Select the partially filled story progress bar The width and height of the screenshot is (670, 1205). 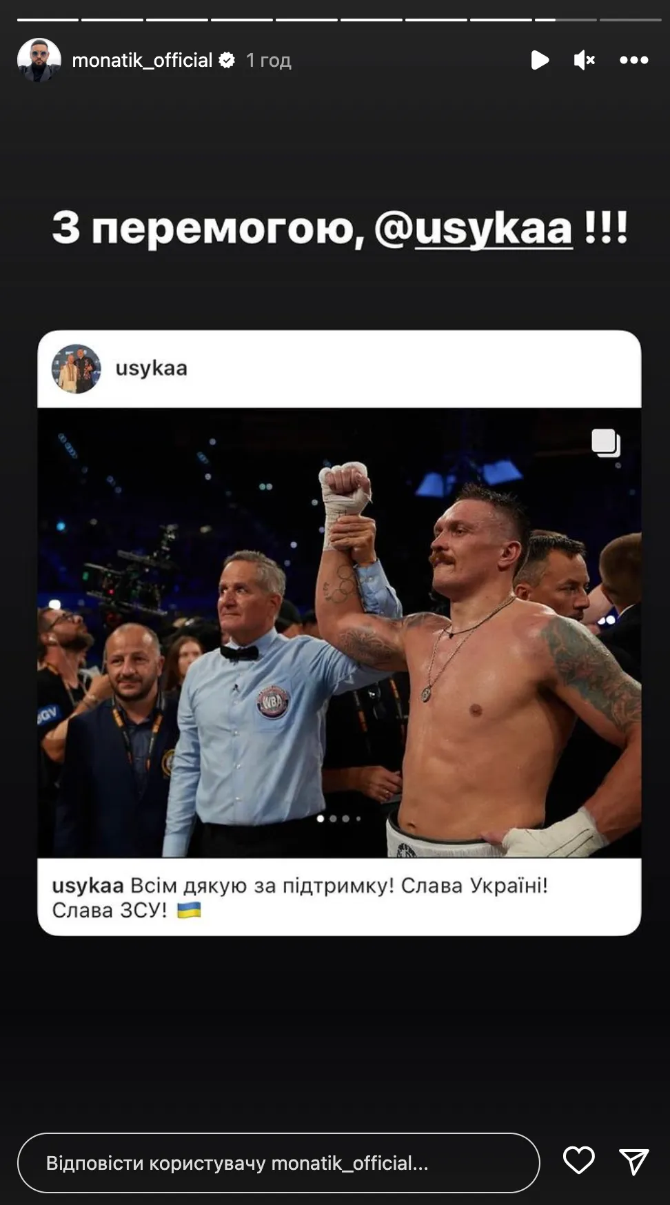tap(565, 19)
